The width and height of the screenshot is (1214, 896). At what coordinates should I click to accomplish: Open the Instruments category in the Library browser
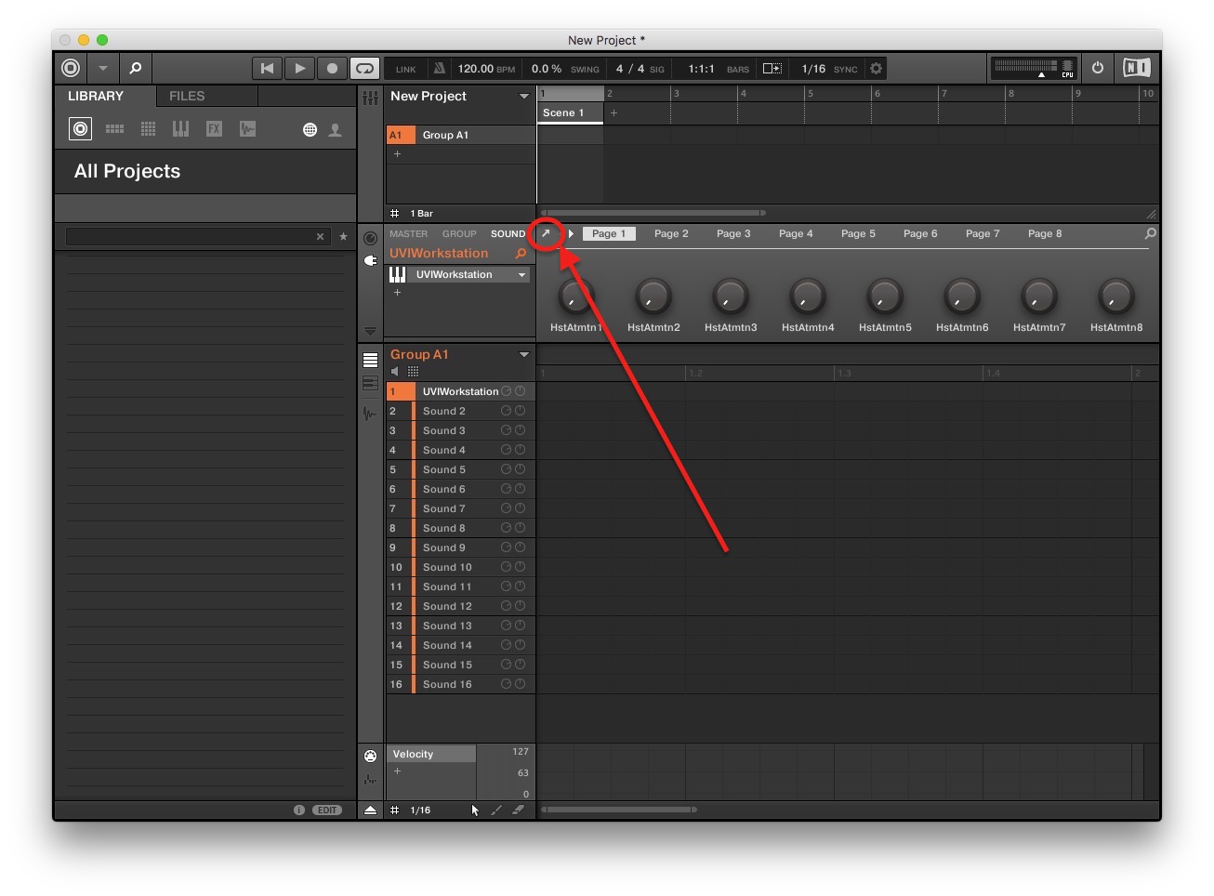tap(180, 128)
